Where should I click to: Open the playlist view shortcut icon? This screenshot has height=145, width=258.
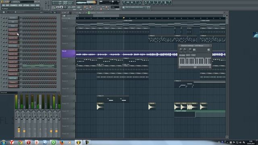124,2
